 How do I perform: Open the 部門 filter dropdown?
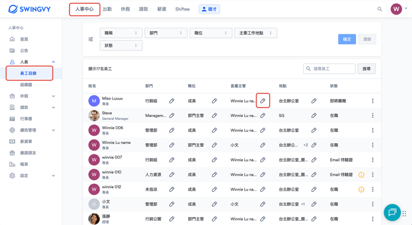166,33
